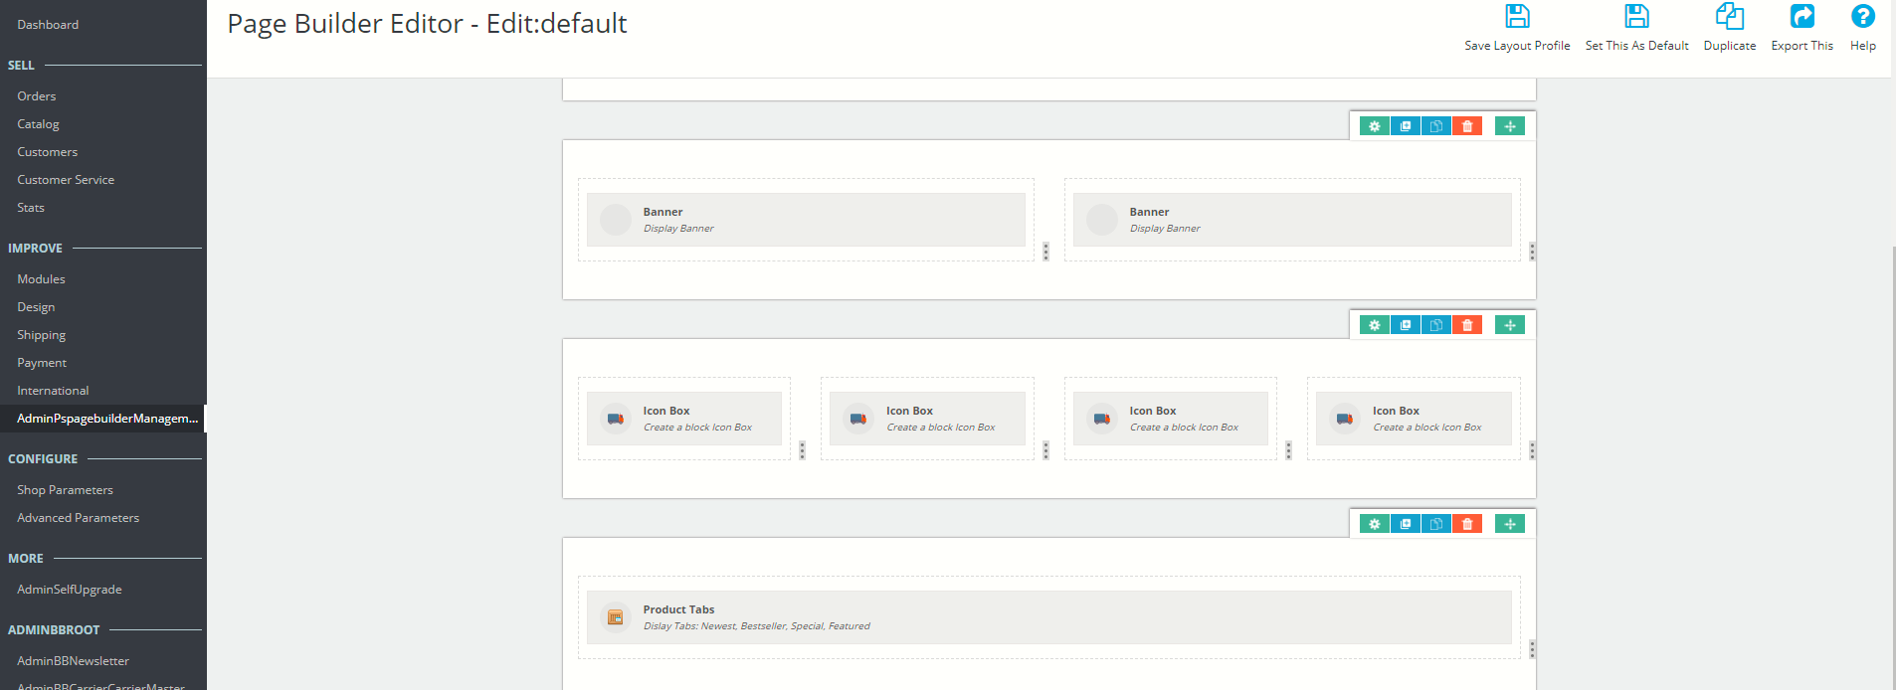This screenshot has height=690, width=1896.
Task: Open Modules in the sidebar menu
Action: coord(41,279)
